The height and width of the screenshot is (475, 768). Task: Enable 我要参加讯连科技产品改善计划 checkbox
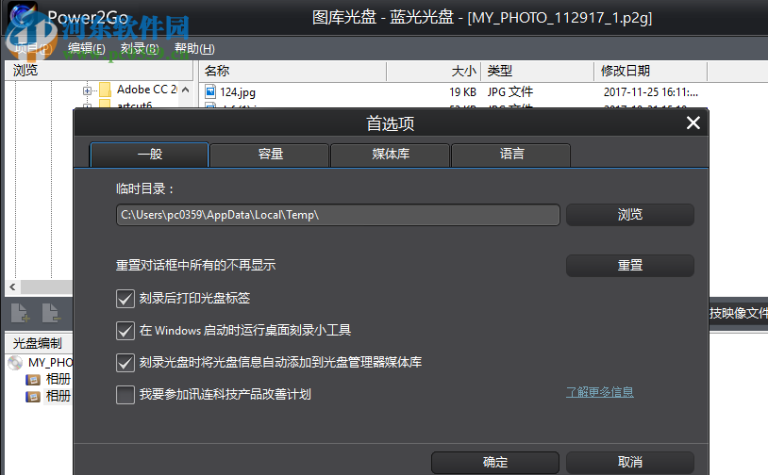point(125,395)
